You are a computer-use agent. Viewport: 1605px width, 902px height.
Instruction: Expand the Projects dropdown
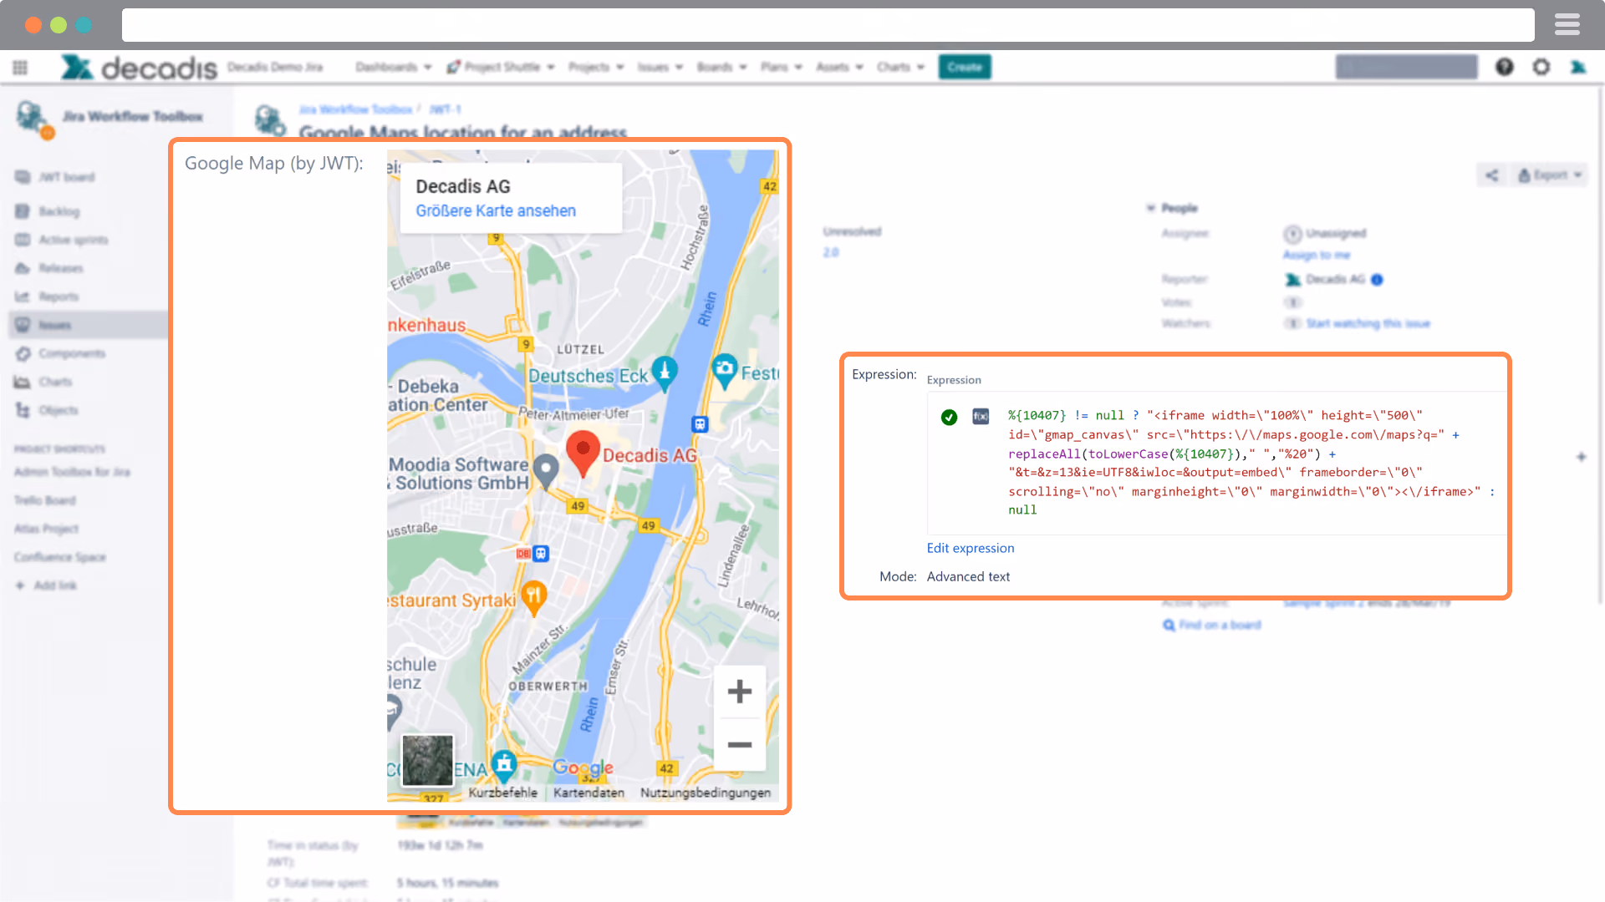[596, 67]
